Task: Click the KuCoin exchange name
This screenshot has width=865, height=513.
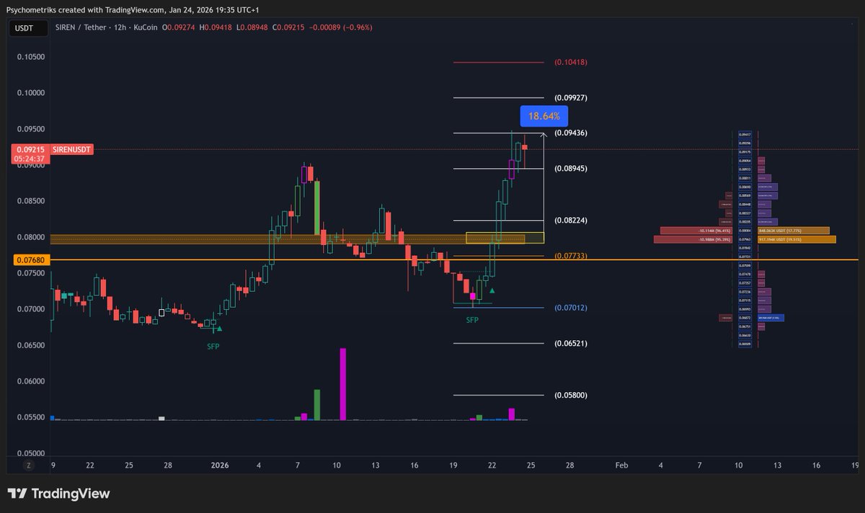Action: click(146, 27)
